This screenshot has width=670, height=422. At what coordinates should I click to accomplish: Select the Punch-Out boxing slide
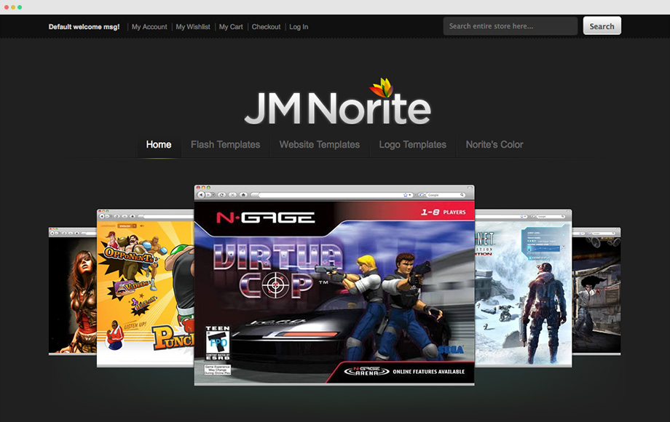[145, 288]
